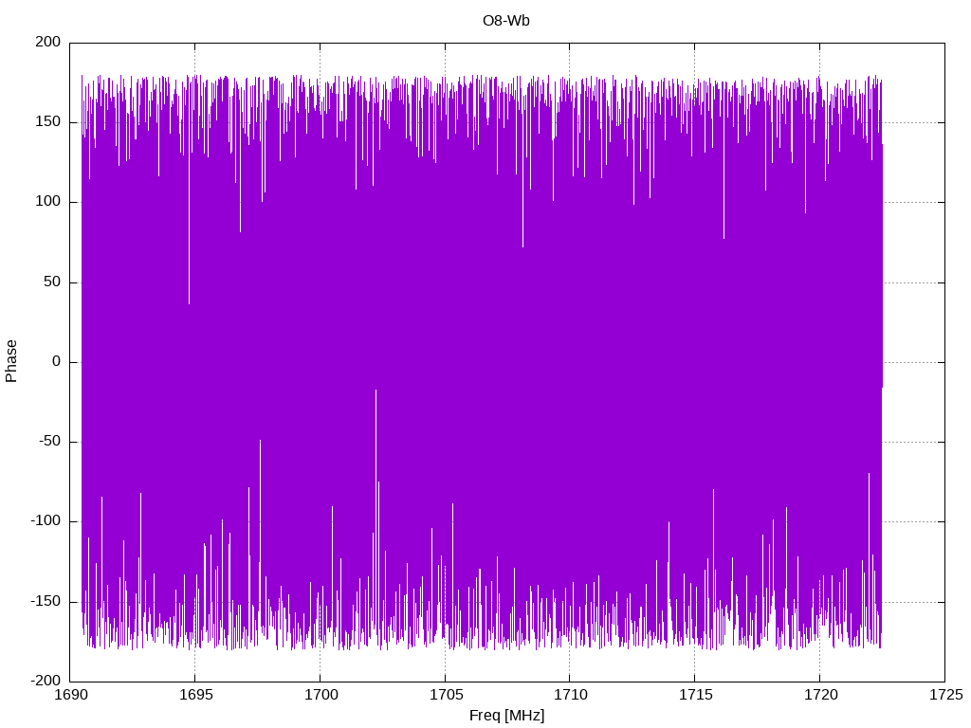Image resolution: width=971 pixels, height=728 pixels.
Task: Click x-axis tick label 1720
Action: point(820,695)
